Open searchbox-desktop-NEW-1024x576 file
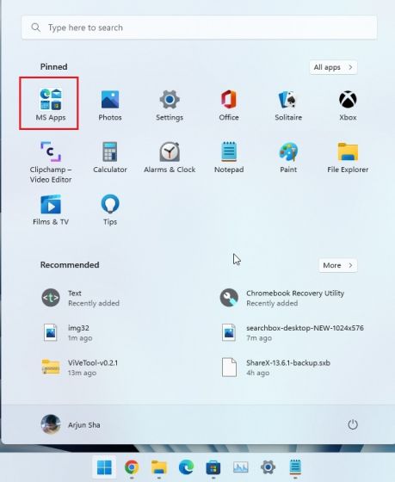This screenshot has height=482, width=395. 292,332
